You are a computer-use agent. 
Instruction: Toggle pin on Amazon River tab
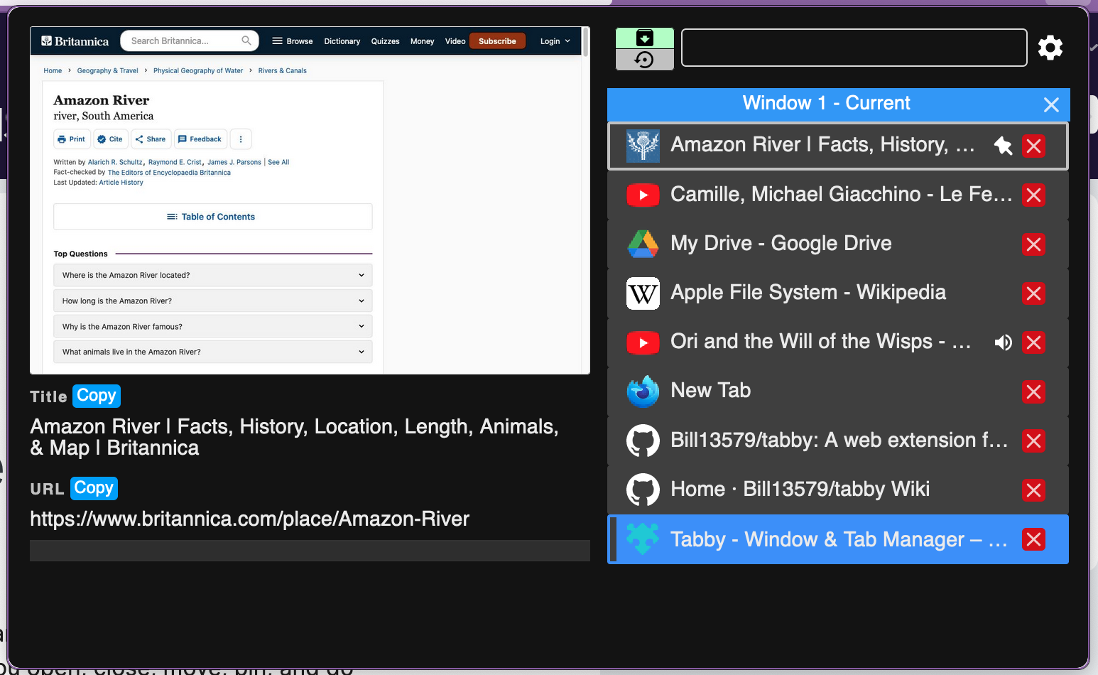pos(1003,146)
